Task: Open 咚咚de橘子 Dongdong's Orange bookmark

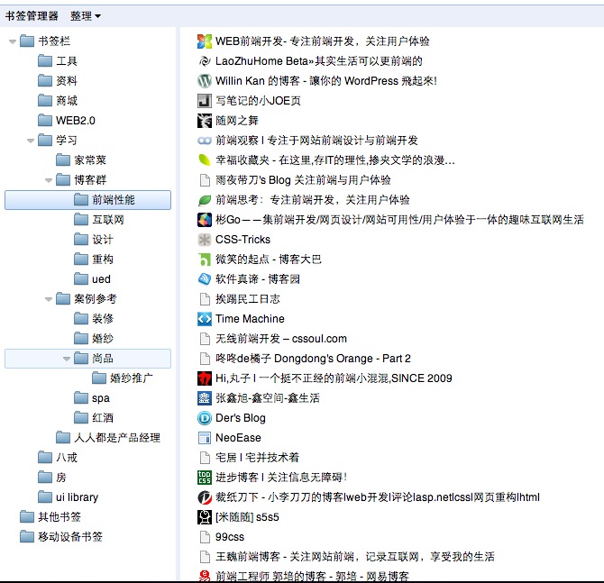Action: [x=313, y=359]
